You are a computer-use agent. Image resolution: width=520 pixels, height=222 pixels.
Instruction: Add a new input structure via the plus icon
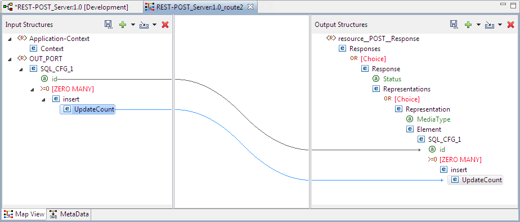point(123,25)
